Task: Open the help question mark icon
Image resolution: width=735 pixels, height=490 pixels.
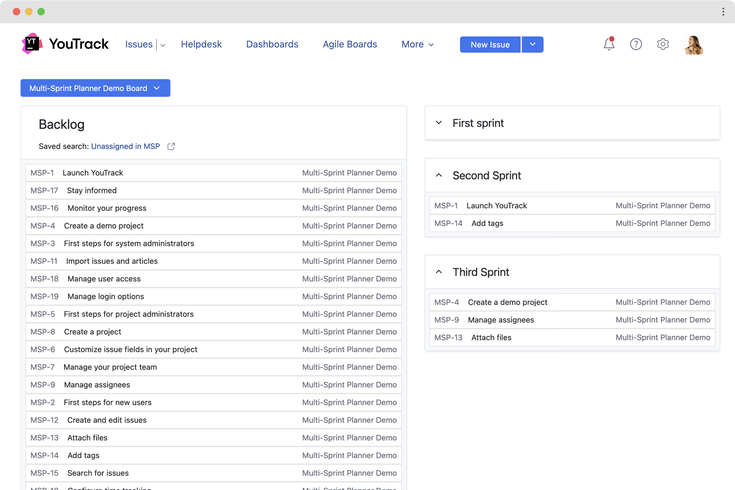Action: tap(636, 44)
